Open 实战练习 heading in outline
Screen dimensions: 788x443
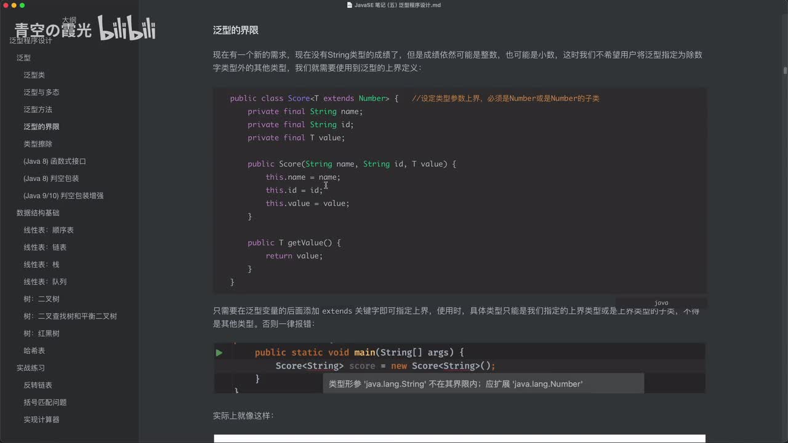coord(31,368)
